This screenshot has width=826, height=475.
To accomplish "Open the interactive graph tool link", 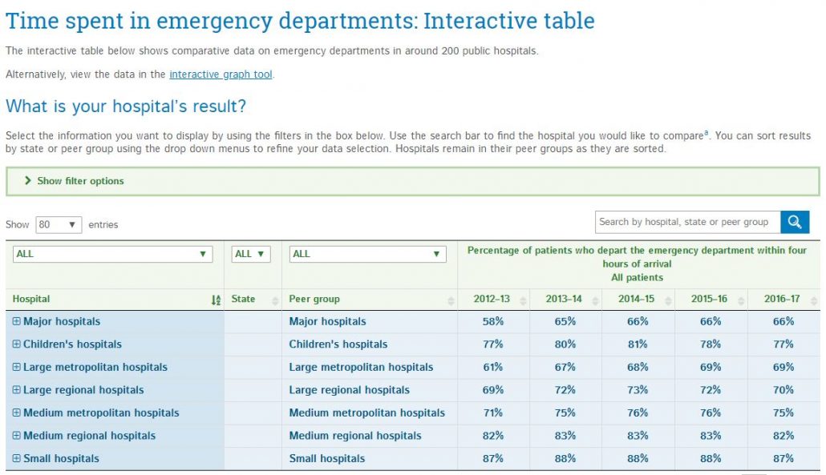I will click(221, 74).
